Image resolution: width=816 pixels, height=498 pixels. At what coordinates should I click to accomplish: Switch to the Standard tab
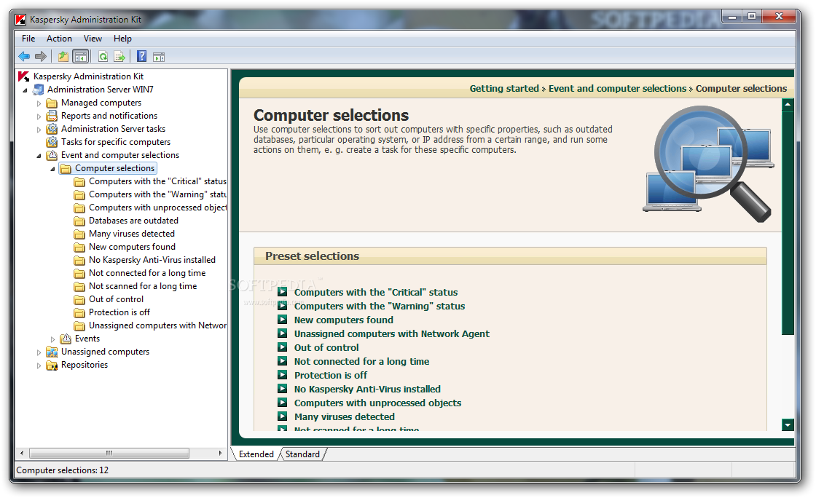[x=302, y=454]
